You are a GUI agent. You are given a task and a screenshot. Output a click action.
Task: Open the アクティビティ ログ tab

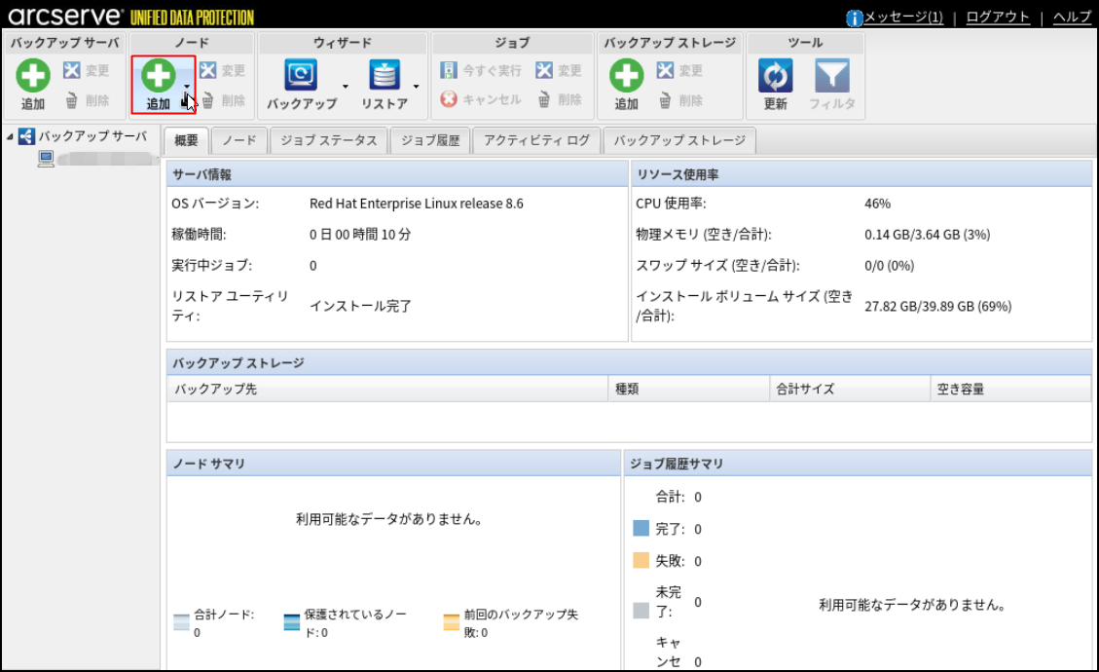point(536,140)
